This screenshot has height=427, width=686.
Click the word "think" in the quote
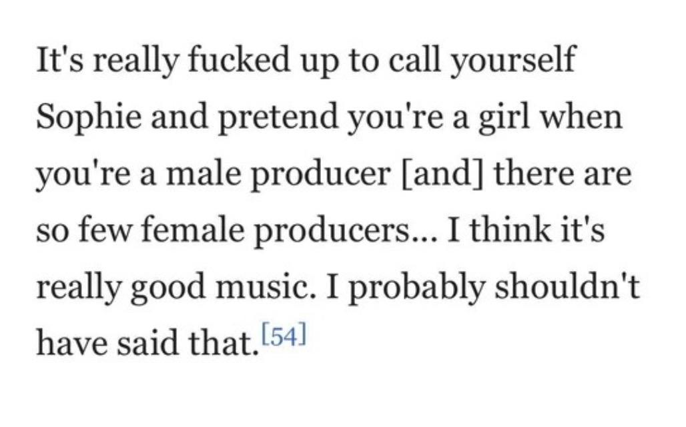[510, 230]
